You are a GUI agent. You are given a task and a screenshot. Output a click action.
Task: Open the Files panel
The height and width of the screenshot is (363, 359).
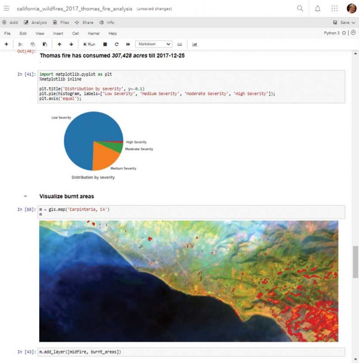[61, 22]
